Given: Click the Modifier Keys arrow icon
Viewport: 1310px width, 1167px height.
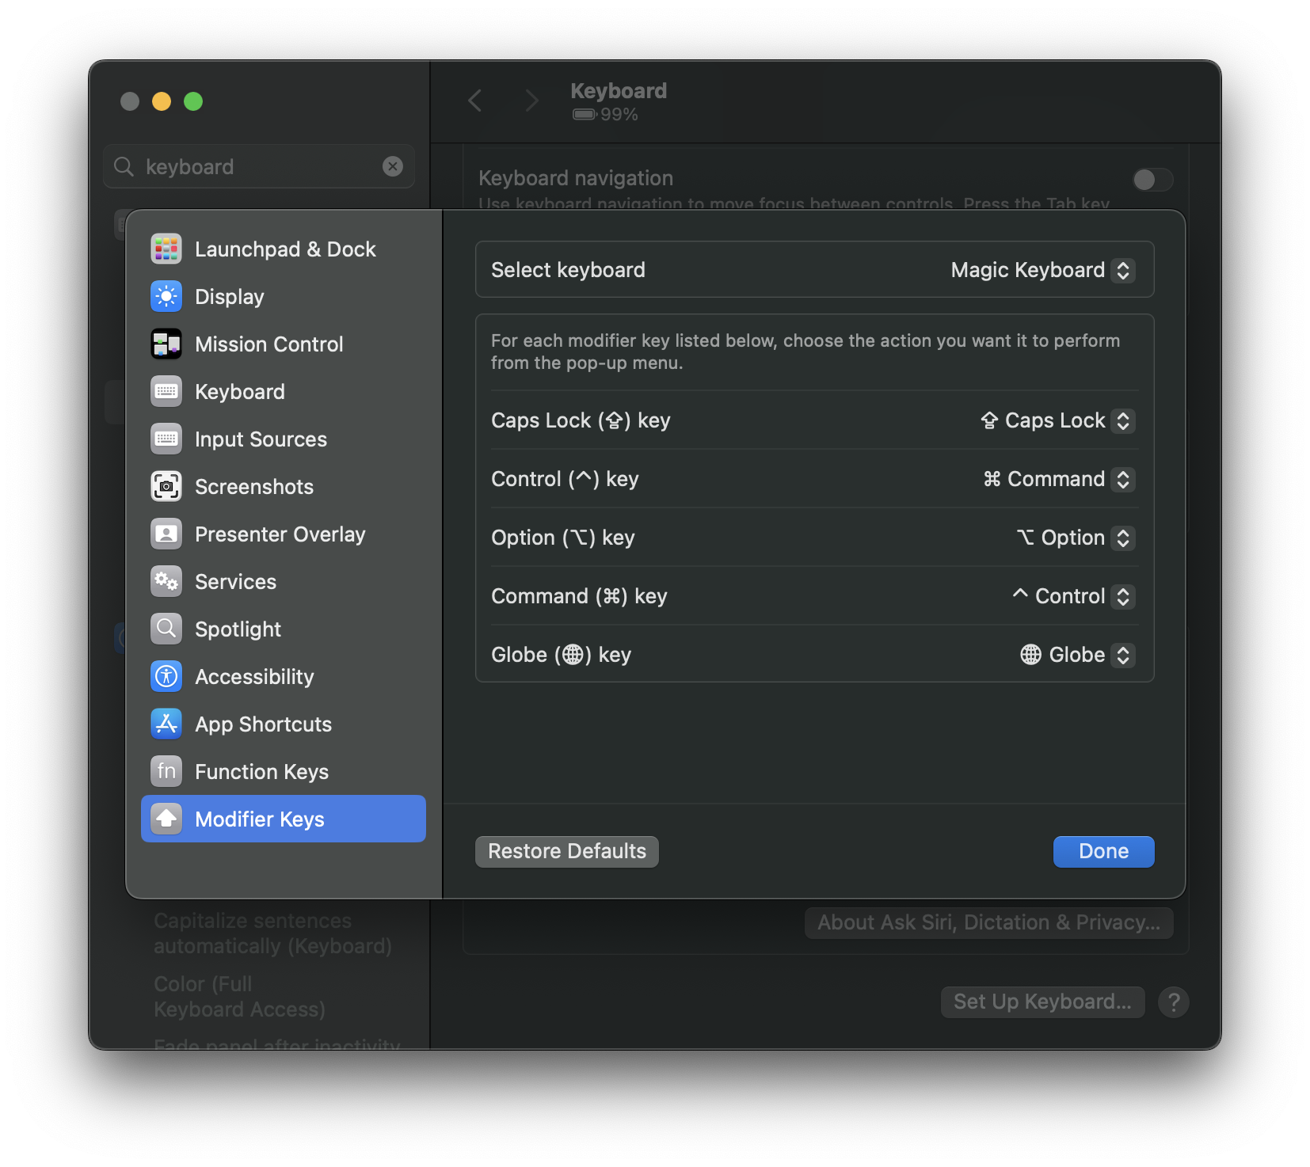Looking at the screenshot, I should coord(166,819).
